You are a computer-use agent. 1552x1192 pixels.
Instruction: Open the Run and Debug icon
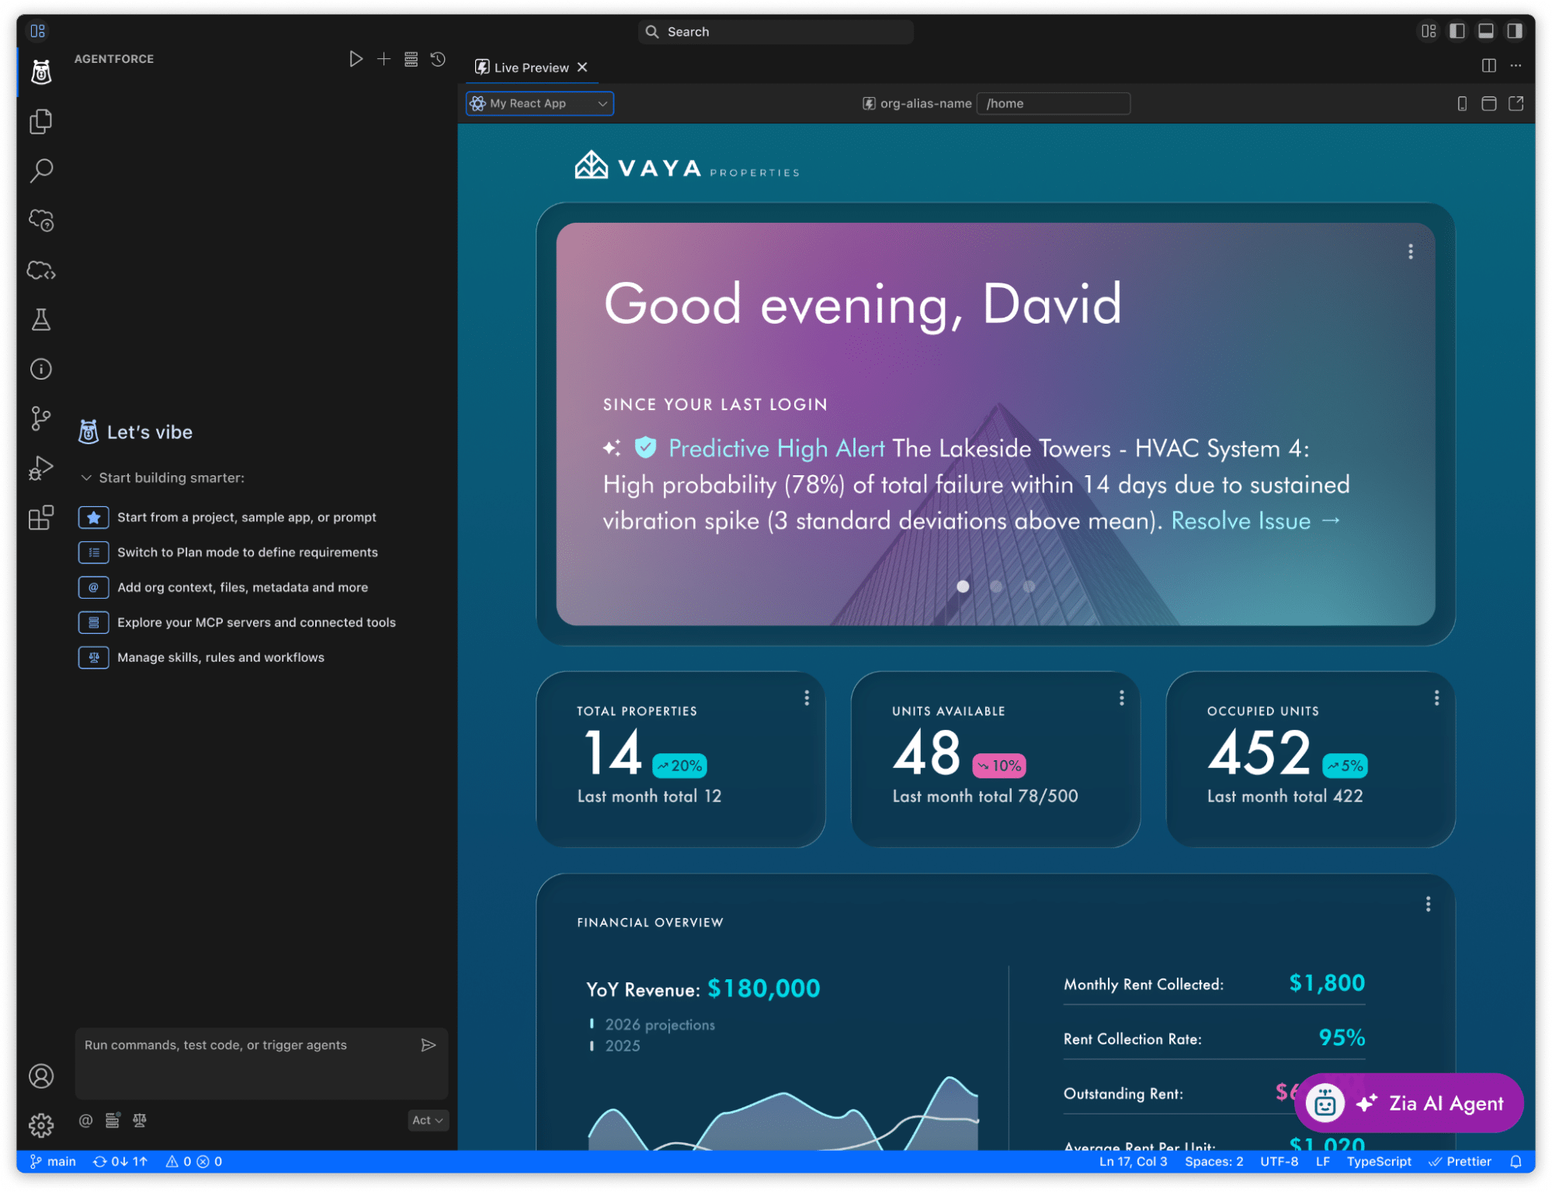(x=40, y=467)
